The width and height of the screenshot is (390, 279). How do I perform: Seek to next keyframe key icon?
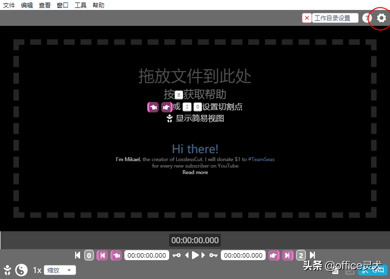(213, 256)
